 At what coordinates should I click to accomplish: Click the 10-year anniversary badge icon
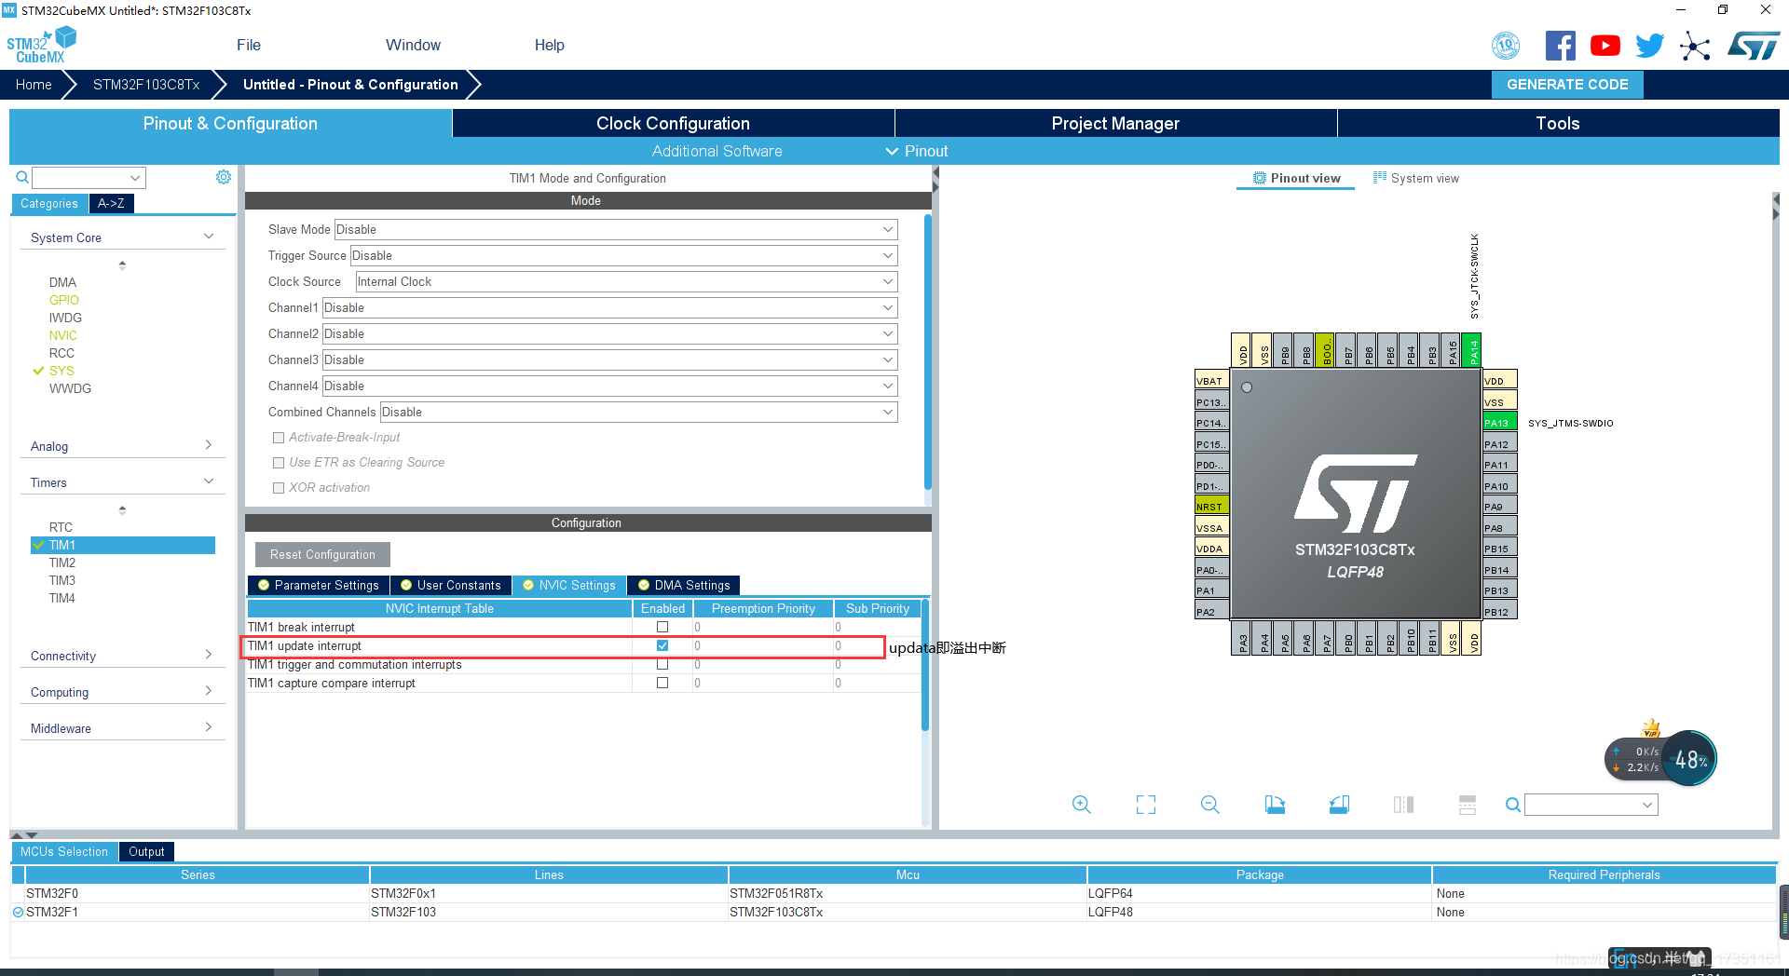tap(1506, 46)
